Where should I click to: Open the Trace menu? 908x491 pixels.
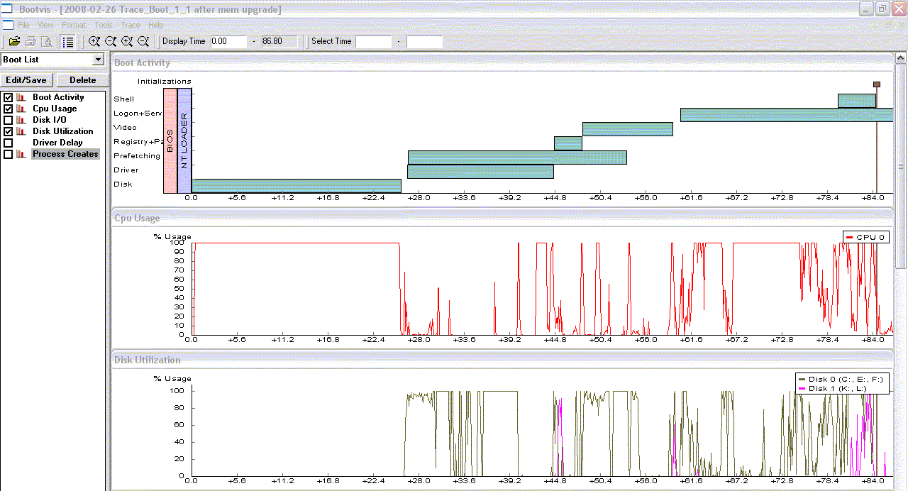(130, 25)
